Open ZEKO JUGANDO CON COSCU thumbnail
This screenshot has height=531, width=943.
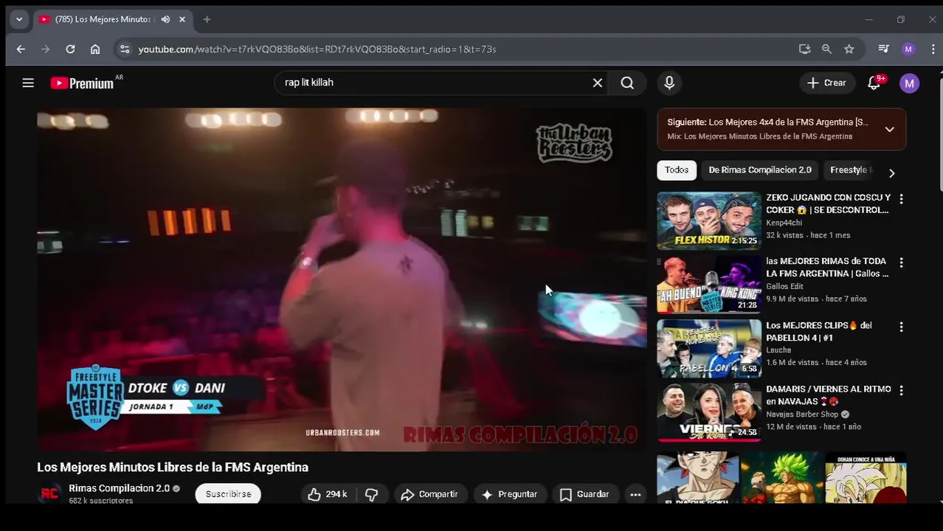709,221
